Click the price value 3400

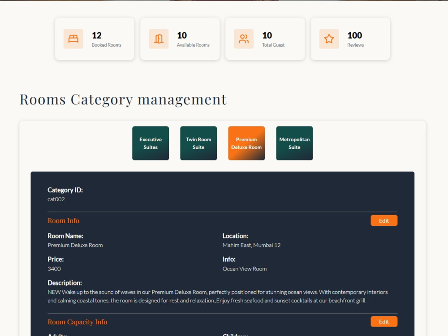(54, 269)
